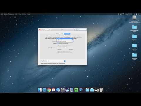This screenshot has height=106, width=141.
Task: Switch to the Display tab
Action: click(57, 34)
